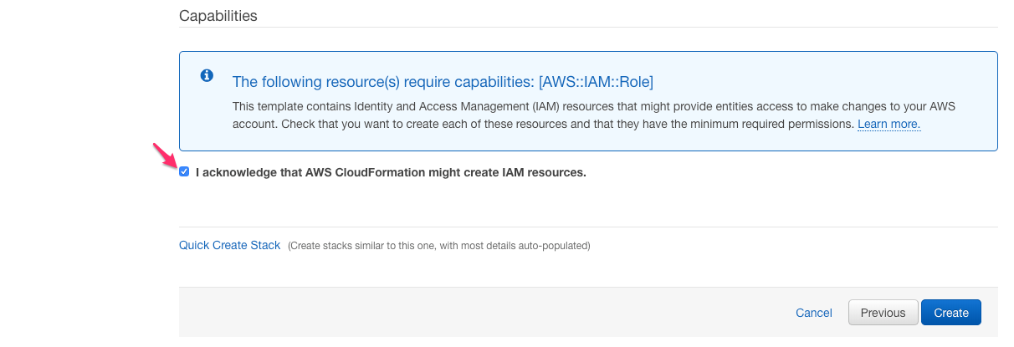Click the blue info icon in the alert
This screenshot has width=1014, height=347.
[x=207, y=75]
